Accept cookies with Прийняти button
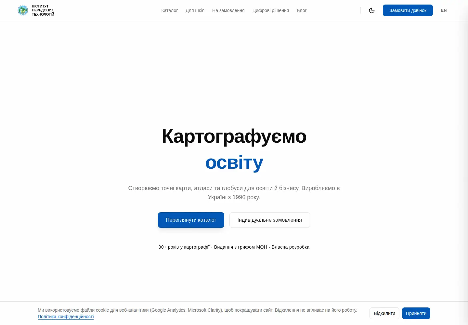This screenshot has height=325, width=468. pyautogui.click(x=416, y=313)
